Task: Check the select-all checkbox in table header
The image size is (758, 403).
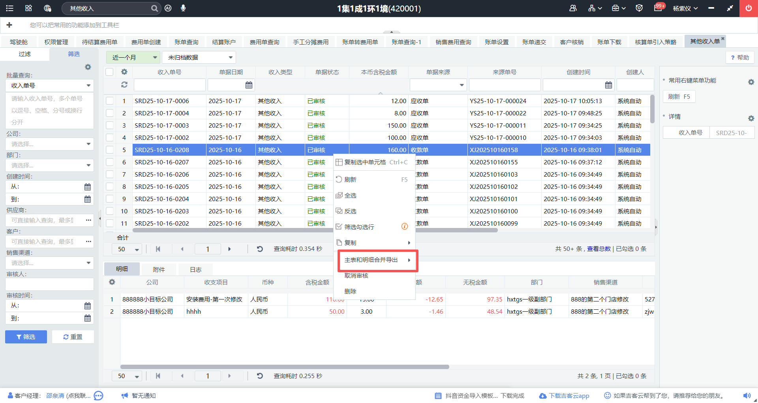Action: coord(110,72)
